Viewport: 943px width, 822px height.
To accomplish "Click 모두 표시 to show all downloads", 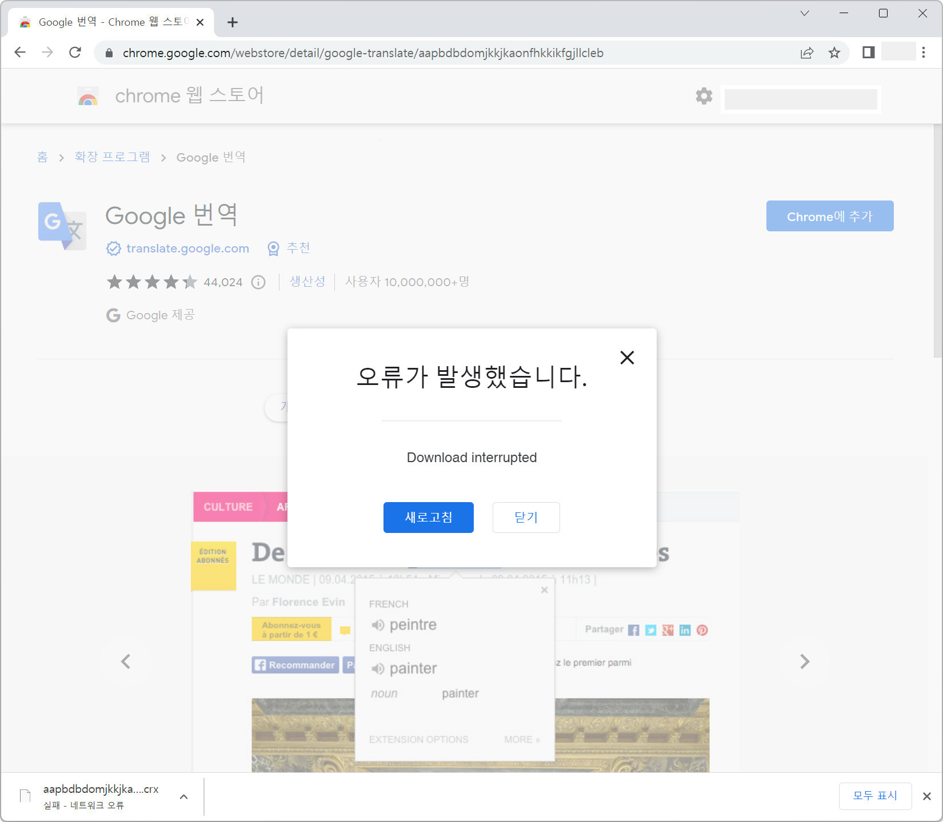I will click(x=875, y=796).
